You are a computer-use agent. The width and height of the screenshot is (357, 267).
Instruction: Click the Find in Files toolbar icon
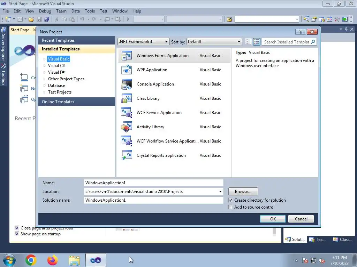coord(229,19)
